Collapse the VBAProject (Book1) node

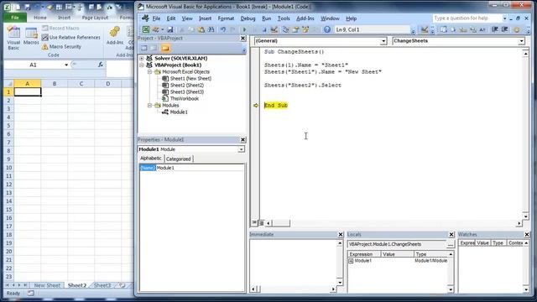[x=142, y=65]
